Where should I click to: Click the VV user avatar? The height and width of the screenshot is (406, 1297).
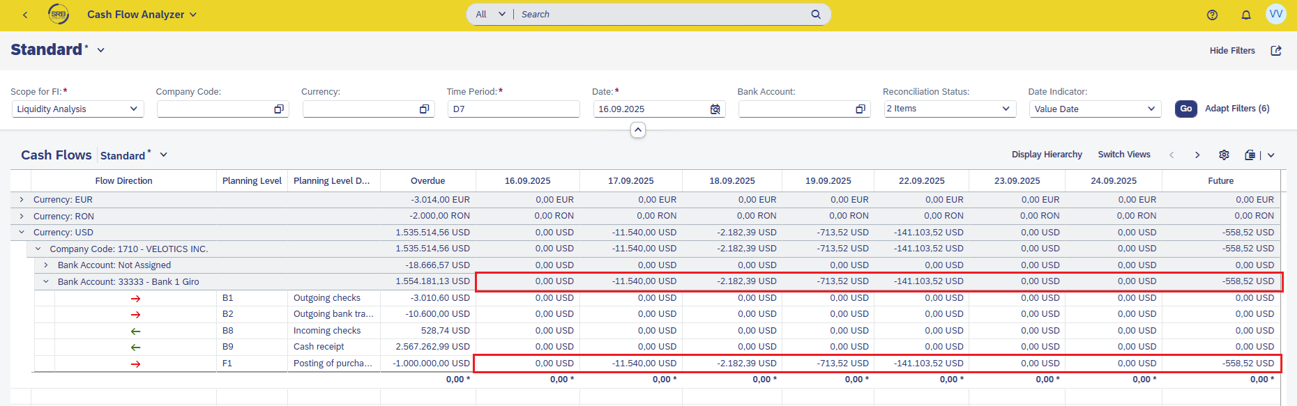(1275, 15)
